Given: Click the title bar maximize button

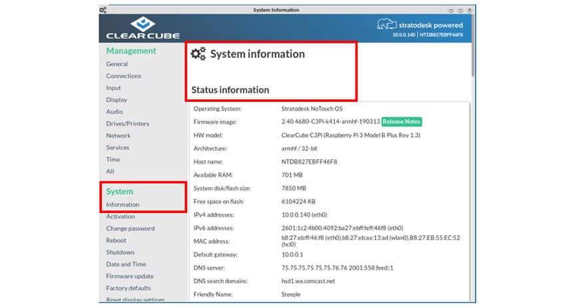Looking at the screenshot, I should (460, 10).
